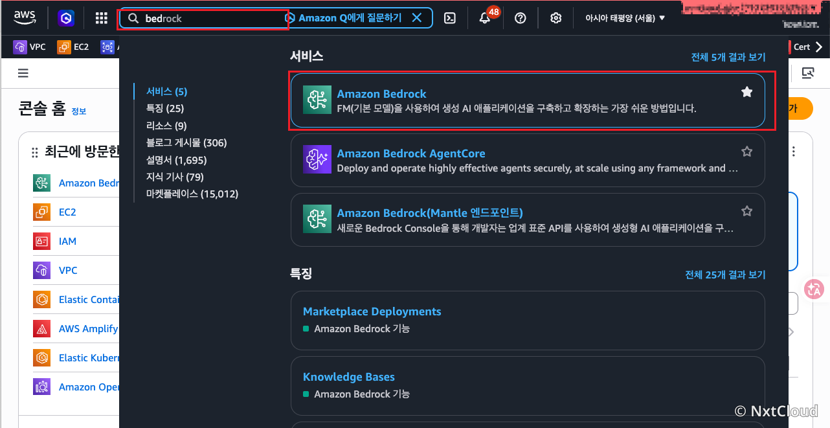Unfavorite Amazon Bedrock filled star
Viewport: 830px width, 428px height.
pyautogui.click(x=747, y=92)
